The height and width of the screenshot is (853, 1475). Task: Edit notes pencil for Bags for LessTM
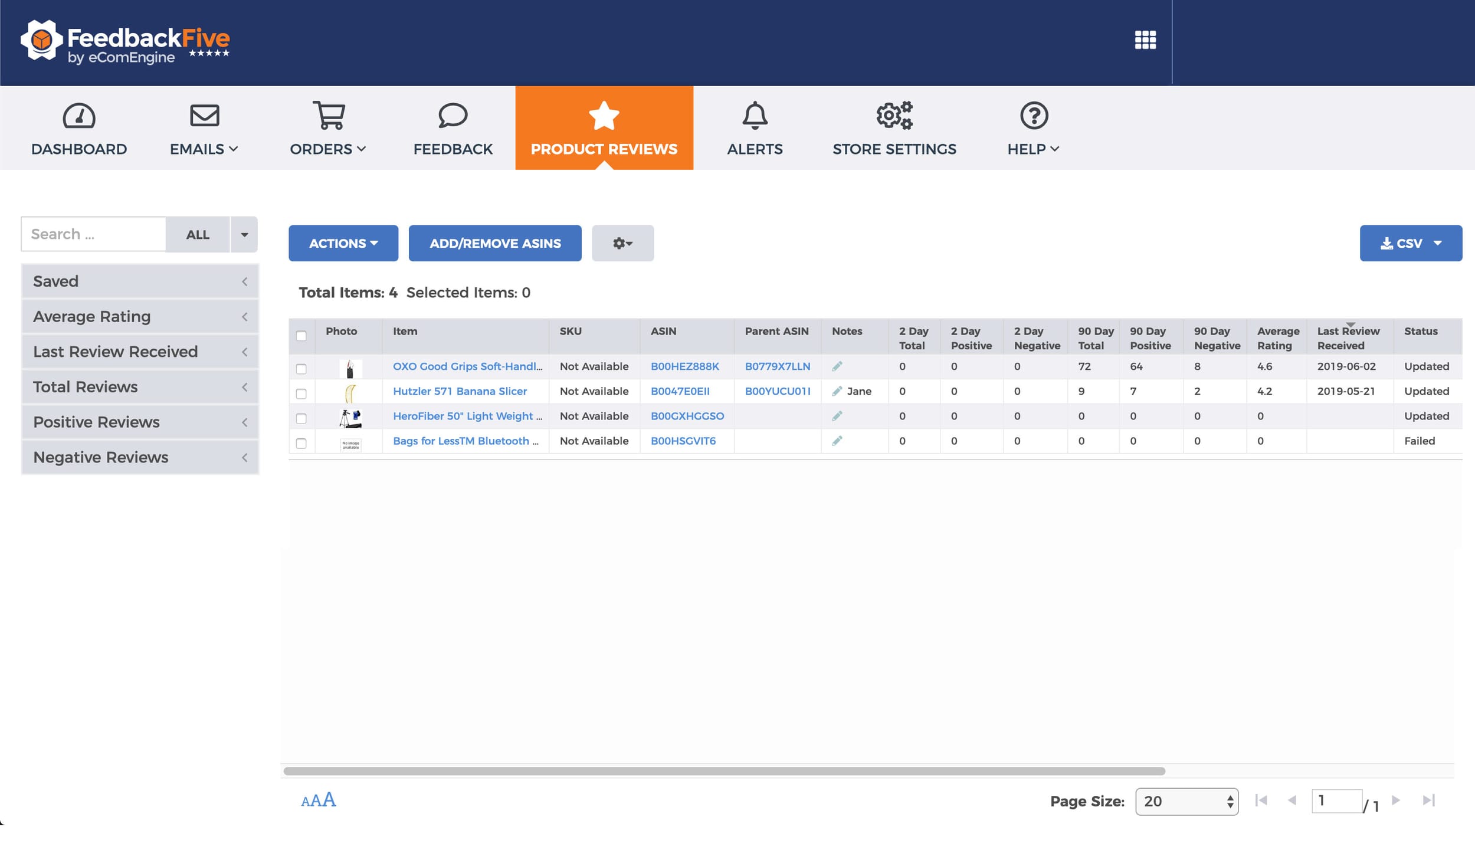click(x=837, y=441)
